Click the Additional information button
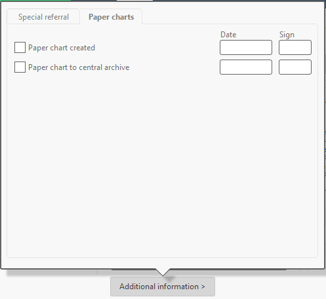 [163, 287]
